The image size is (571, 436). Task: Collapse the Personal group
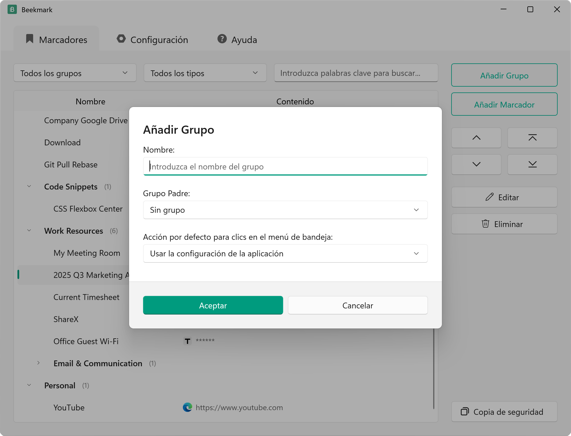(x=29, y=385)
